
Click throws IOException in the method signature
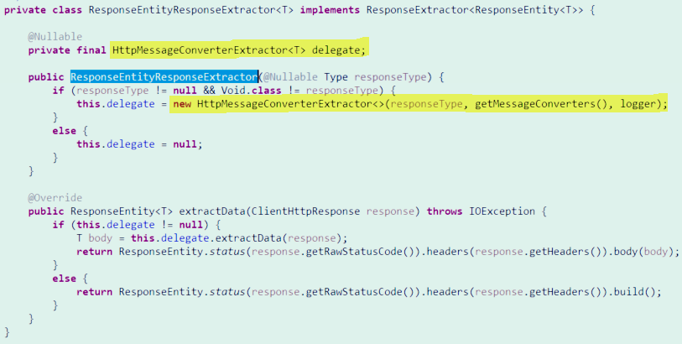(x=481, y=211)
